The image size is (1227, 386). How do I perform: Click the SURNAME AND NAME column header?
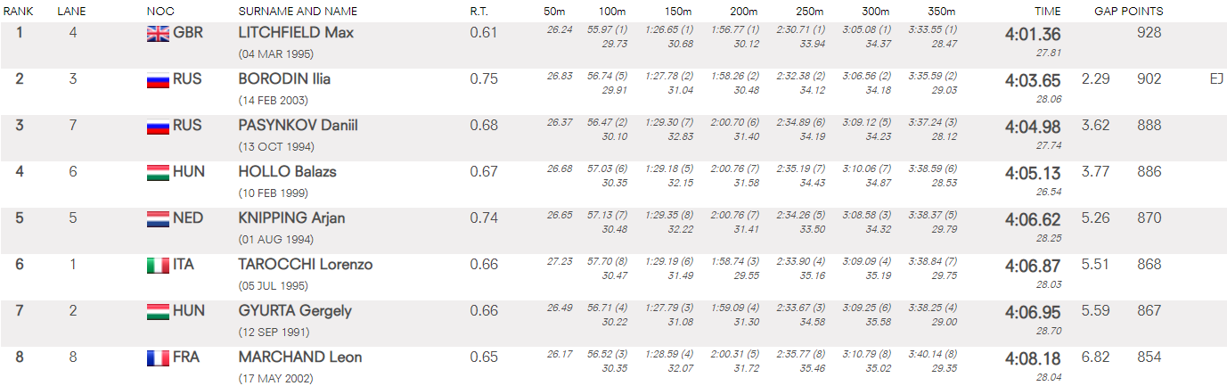coord(298,12)
